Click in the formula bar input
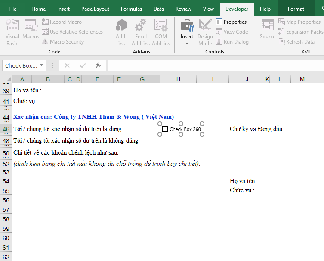Screen dimensions: 324x261 click(x=215, y=65)
